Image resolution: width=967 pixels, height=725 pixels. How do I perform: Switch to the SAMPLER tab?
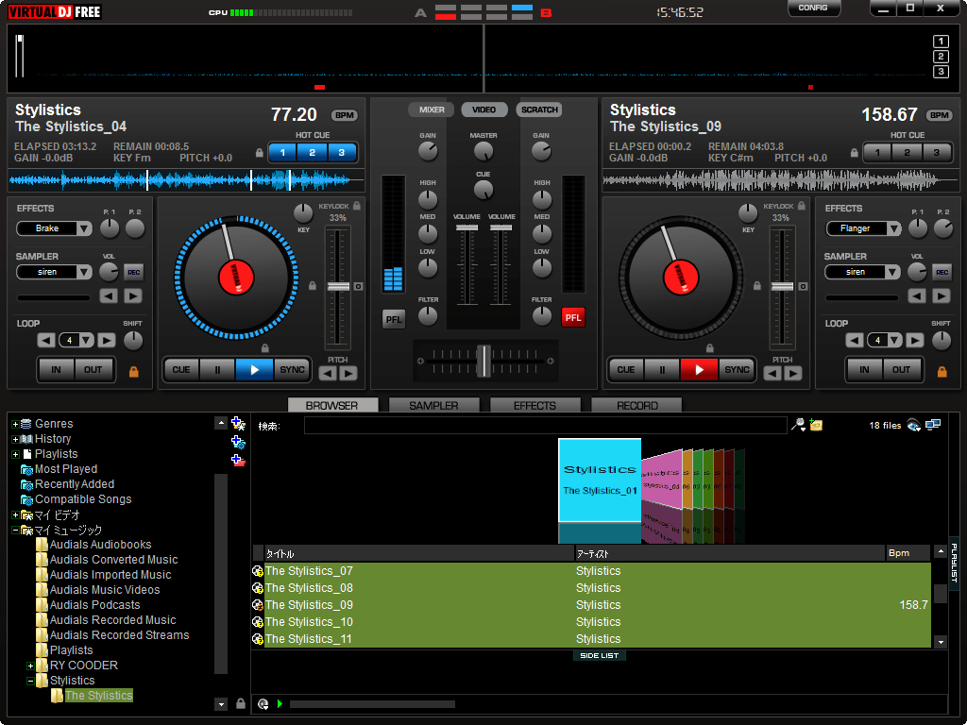coord(433,405)
